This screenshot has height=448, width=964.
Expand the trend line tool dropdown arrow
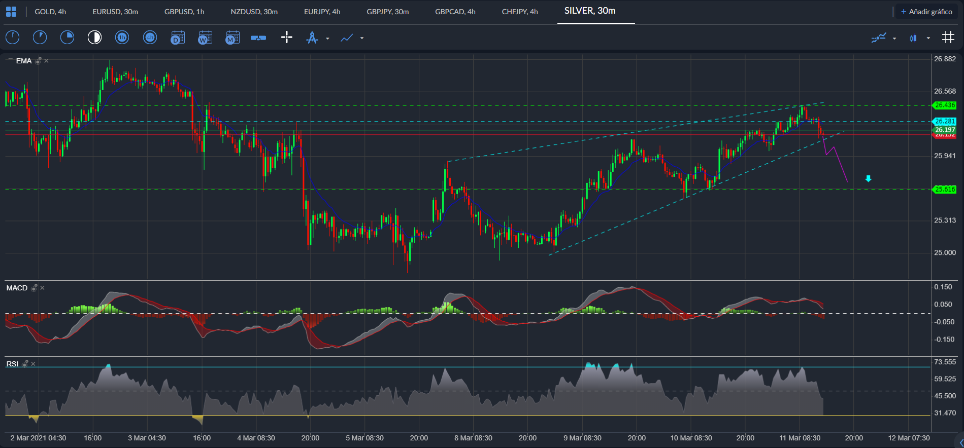pyautogui.click(x=362, y=38)
